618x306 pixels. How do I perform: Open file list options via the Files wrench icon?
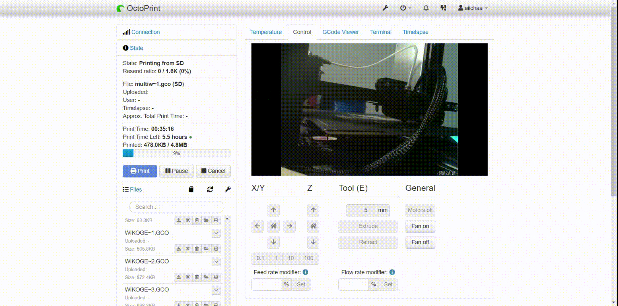tap(228, 190)
